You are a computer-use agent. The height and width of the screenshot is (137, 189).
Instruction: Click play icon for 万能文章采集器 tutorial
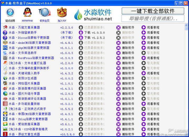(x=143, y=28)
